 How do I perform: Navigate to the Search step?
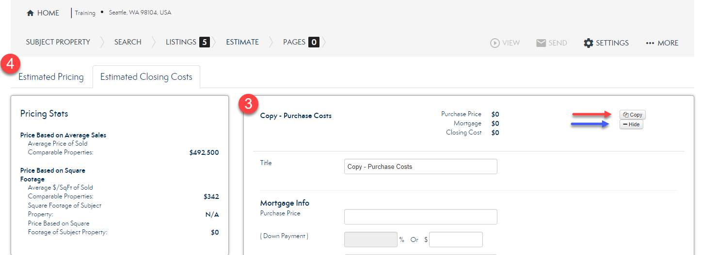pos(128,42)
